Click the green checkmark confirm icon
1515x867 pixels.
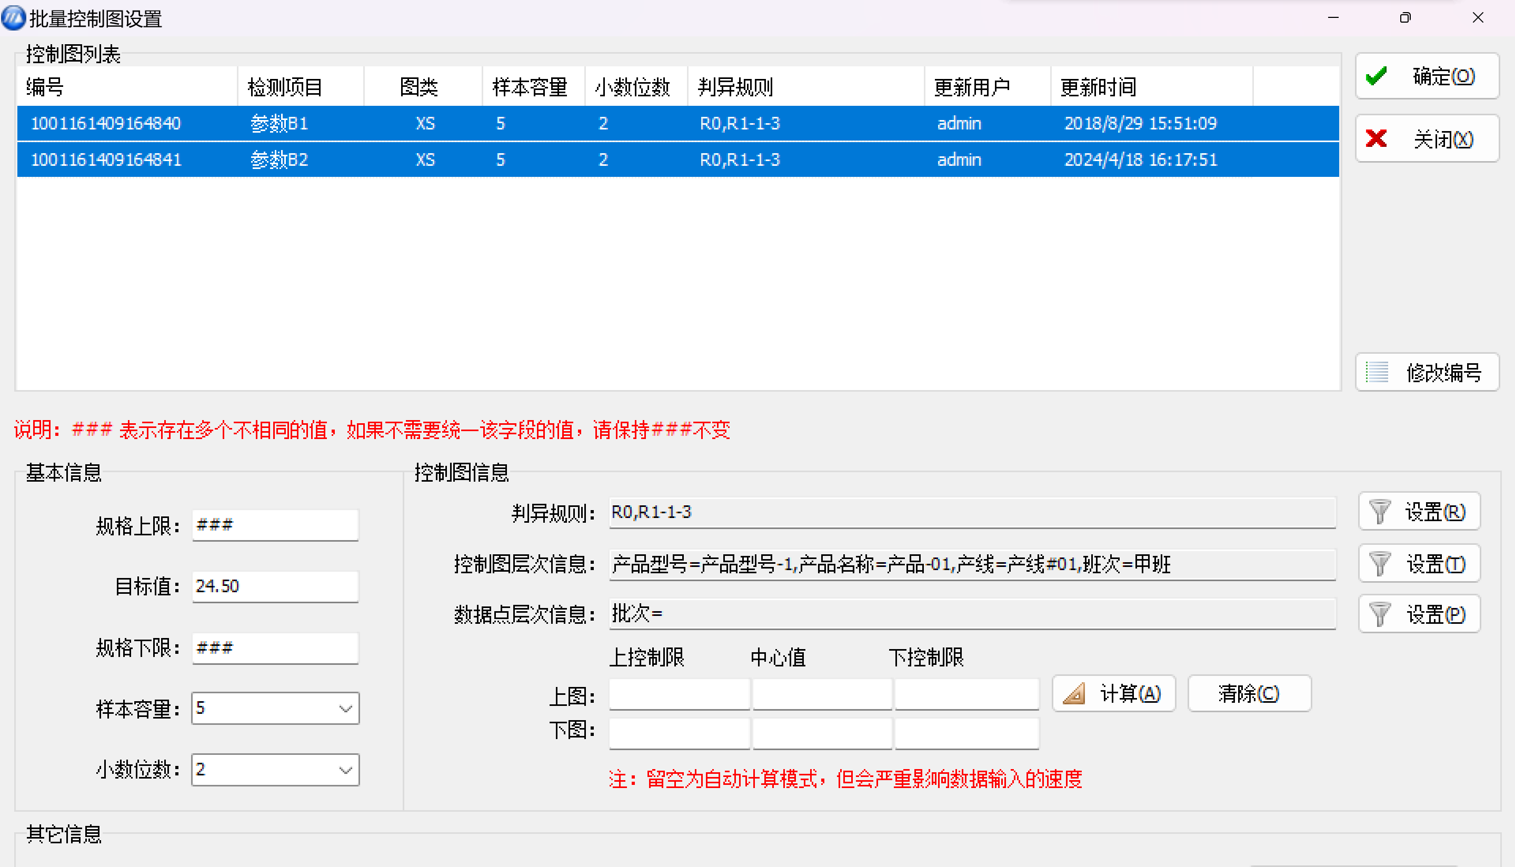pyautogui.click(x=1377, y=76)
